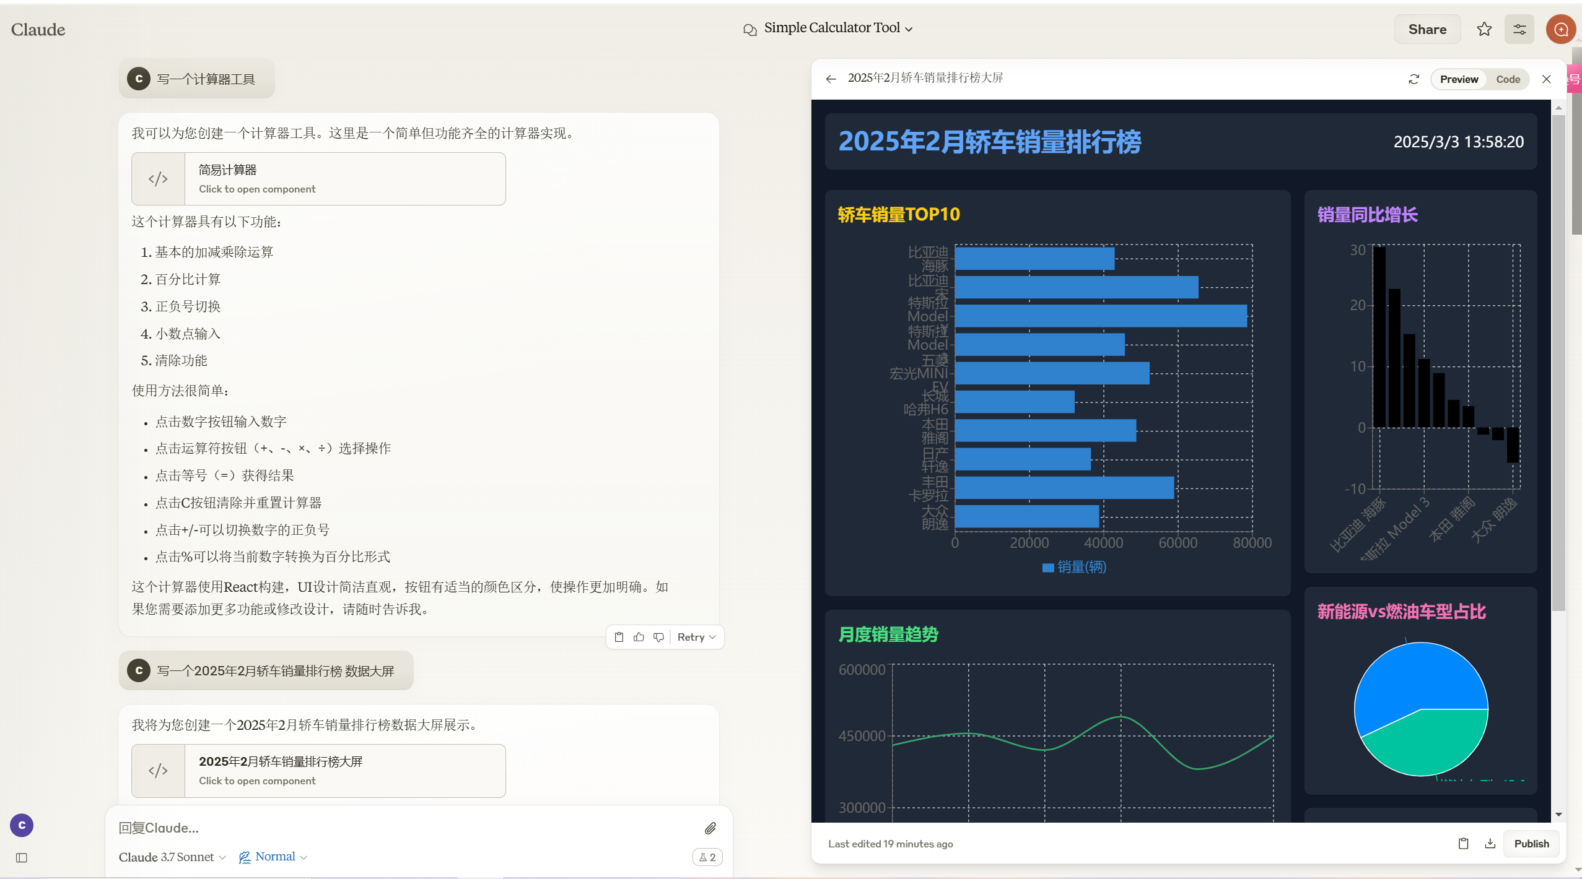Click the user message 写一个计算器工具
Screen dimensions: 1582x879
(197, 79)
